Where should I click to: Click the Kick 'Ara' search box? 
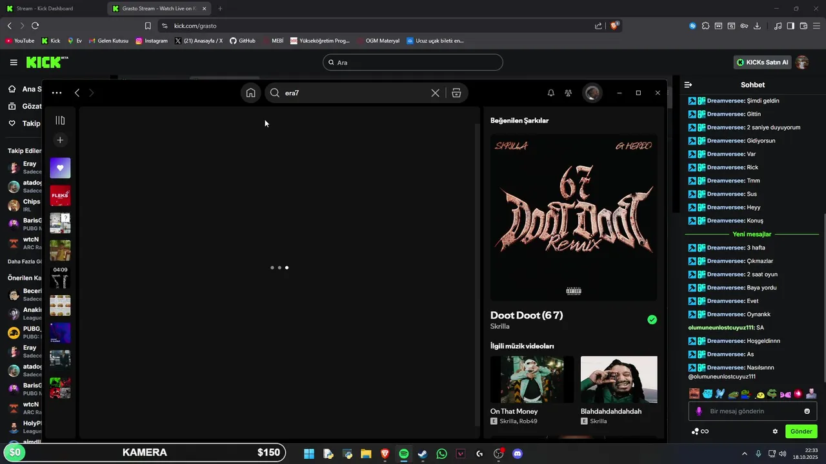[x=413, y=63]
